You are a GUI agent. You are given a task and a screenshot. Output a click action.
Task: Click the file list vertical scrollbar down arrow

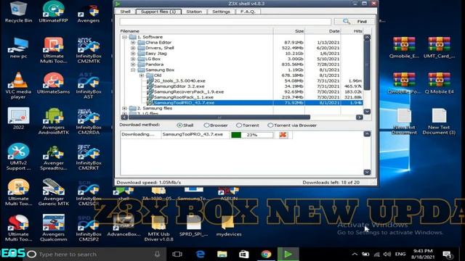pos(367,112)
